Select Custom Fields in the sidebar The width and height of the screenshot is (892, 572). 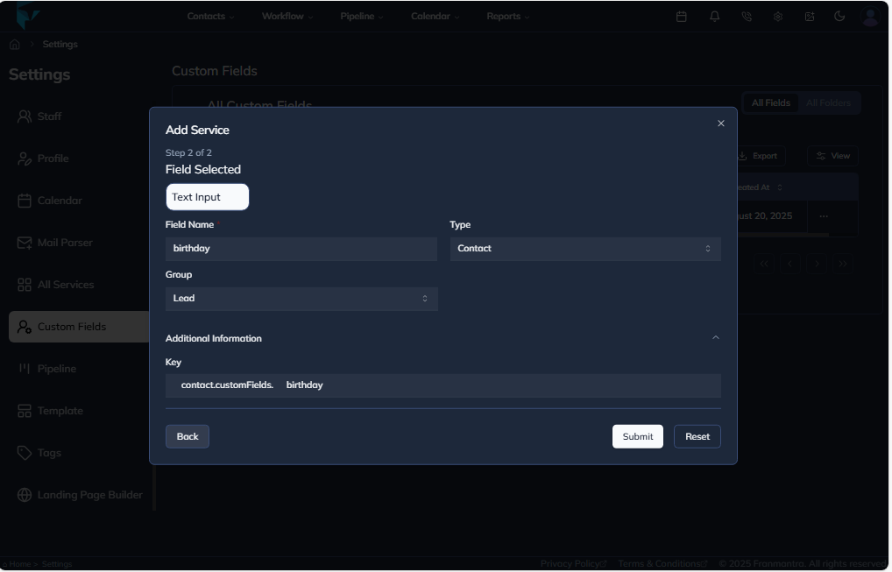[x=72, y=326]
